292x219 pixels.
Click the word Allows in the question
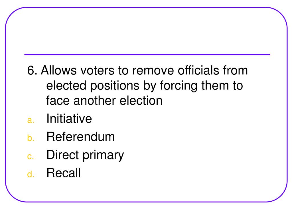(59, 70)
